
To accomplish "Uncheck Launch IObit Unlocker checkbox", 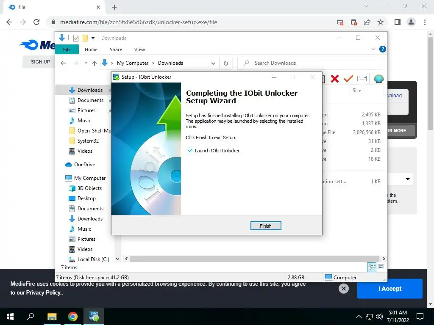I will click(x=190, y=150).
